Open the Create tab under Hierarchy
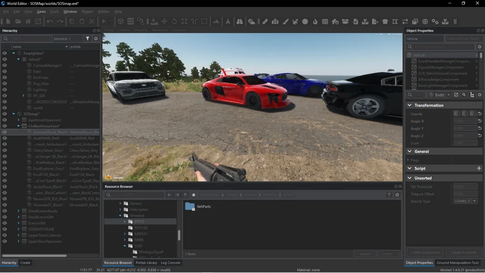The image size is (485, 273). tap(25, 262)
